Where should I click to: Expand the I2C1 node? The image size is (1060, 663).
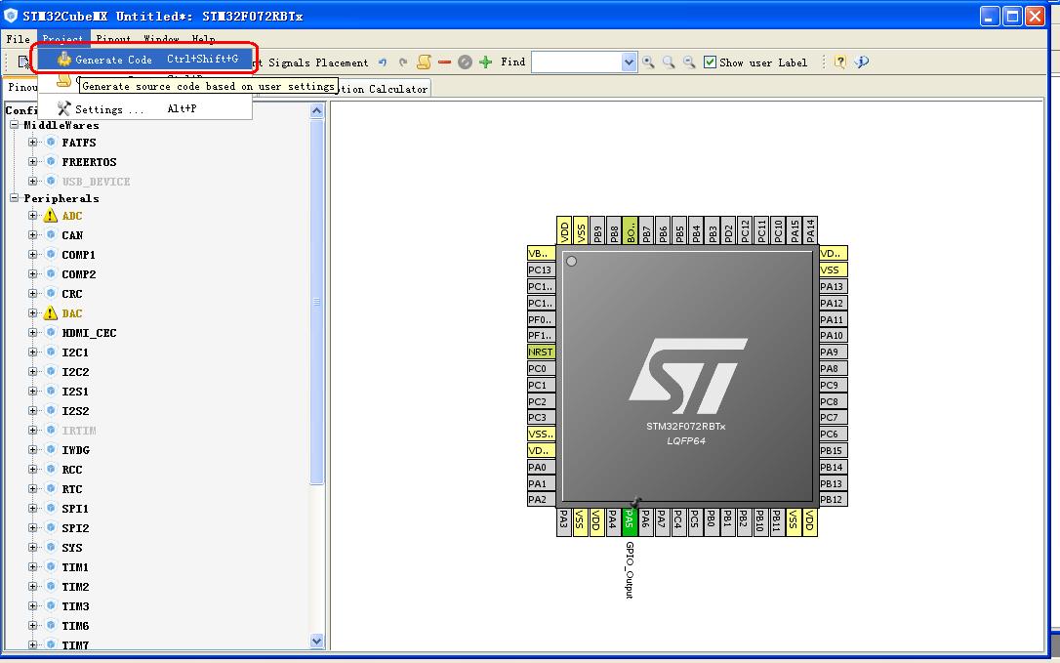(x=32, y=352)
